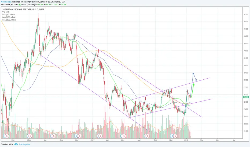Select the Vol (20) indicator label
250x147 pixels.
pos(6,12)
